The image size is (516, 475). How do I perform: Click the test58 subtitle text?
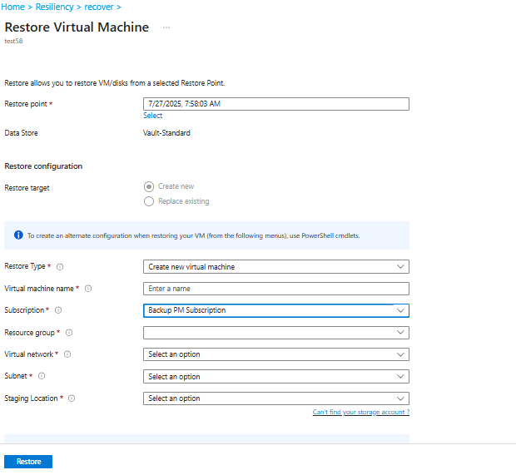pyautogui.click(x=13, y=41)
